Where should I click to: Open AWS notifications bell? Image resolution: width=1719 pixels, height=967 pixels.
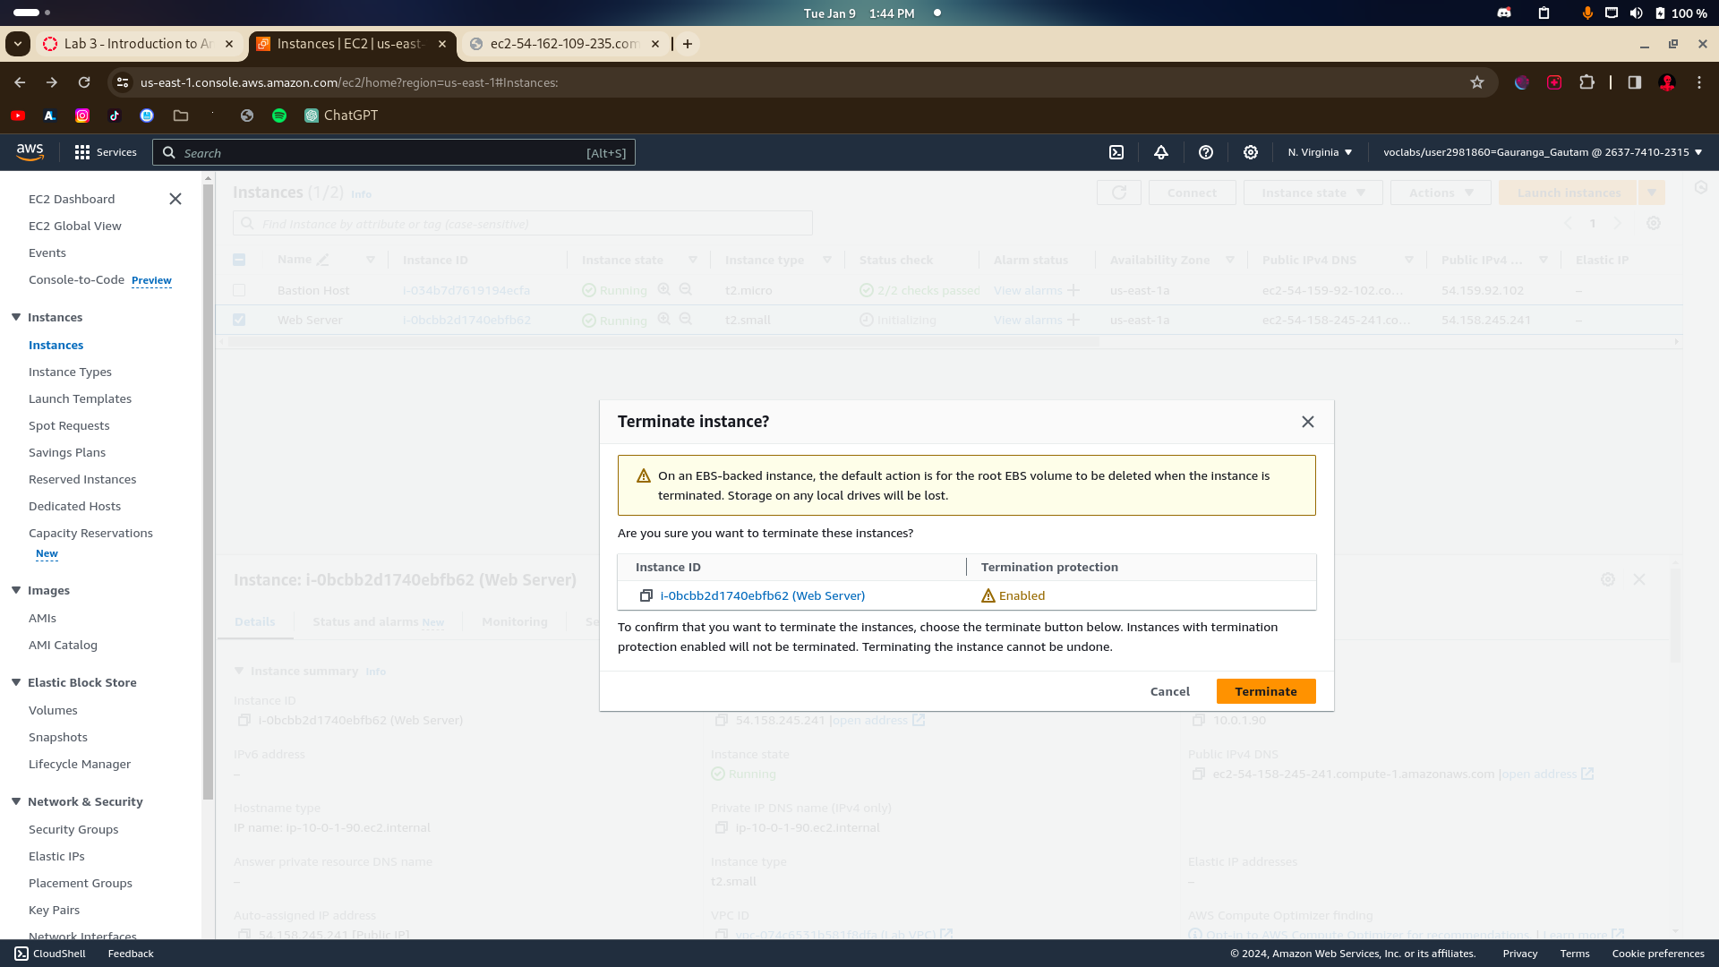[x=1161, y=152]
